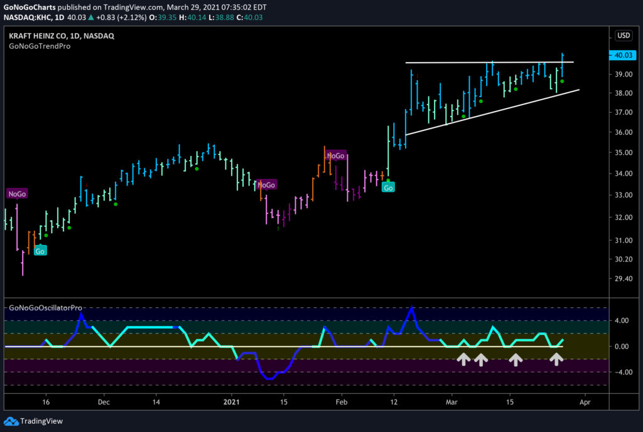Click the Mar date axis label
The height and width of the screenshot is (432, 643).
pyautogui.click(x=451, y=402)
